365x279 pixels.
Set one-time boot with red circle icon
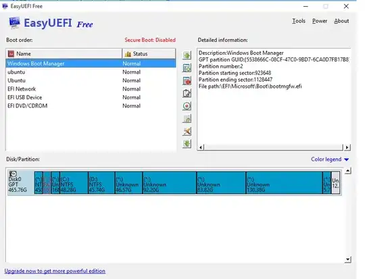187,106
